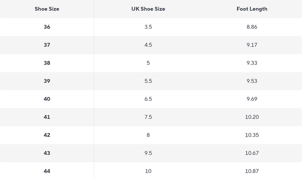Screen dimensions: 302x178
Task: Select shoe size 39 cell
Action: click(47, 81)
